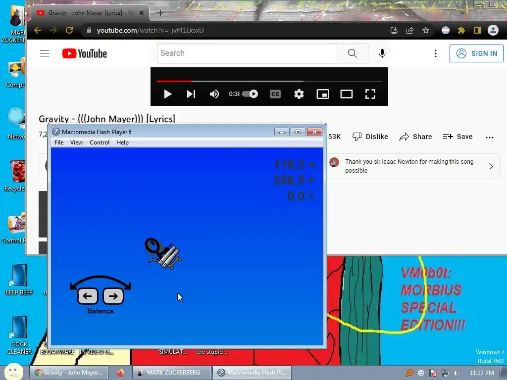This screenshot has height=380, width=507.
Task: Click the right Balance arrow button
Action: (113, 296)
